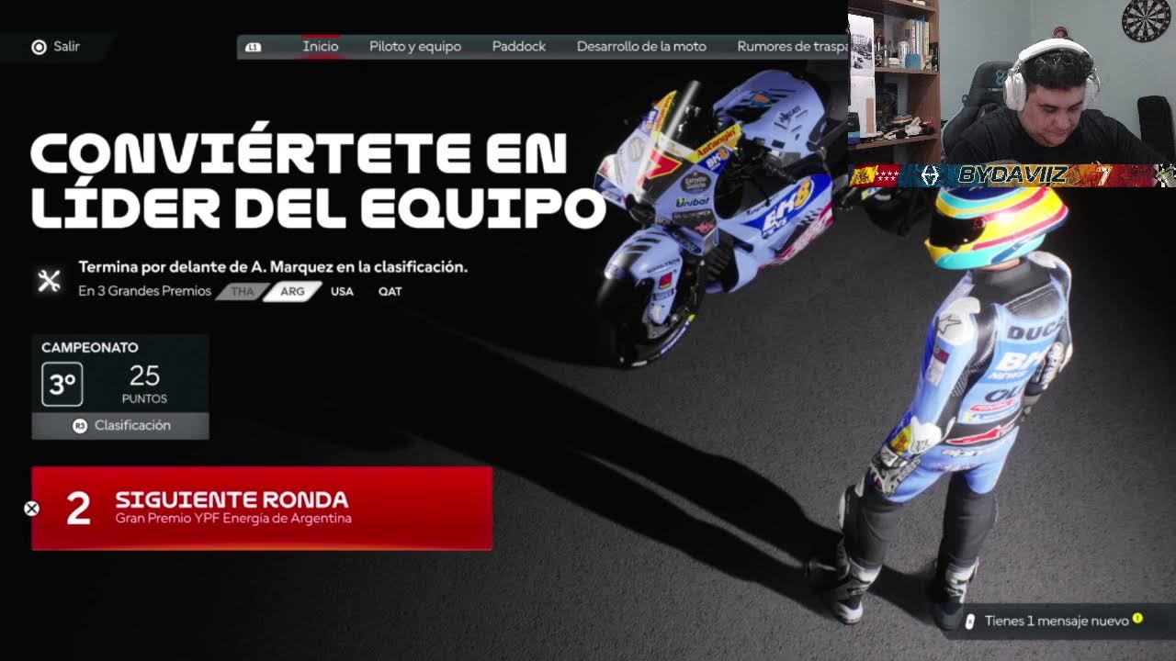Click the yellow new message alert dot
Viewport: 1176px width, 661px height.
pyautogui.click(x=1137, y=619)
